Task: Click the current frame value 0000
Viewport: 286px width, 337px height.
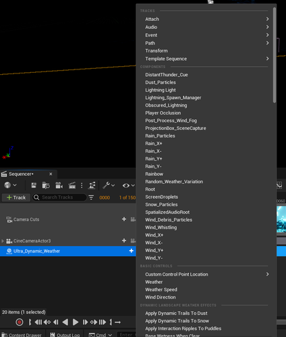Action: click(105, 197)
